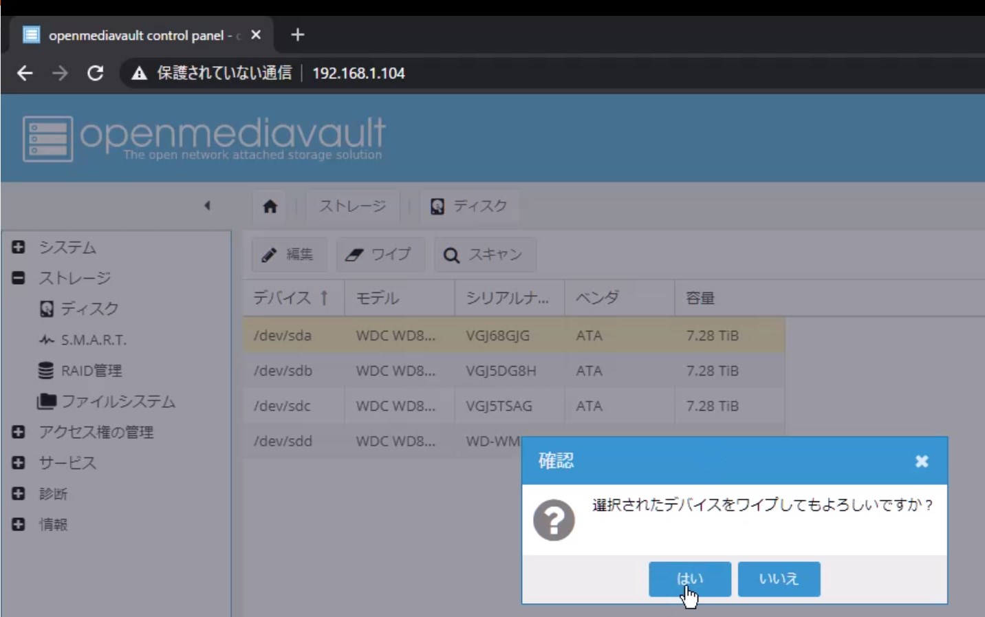Expand the アクセス権の管理 node
This screenshot has width=985, height=617.
coord(19,432)
